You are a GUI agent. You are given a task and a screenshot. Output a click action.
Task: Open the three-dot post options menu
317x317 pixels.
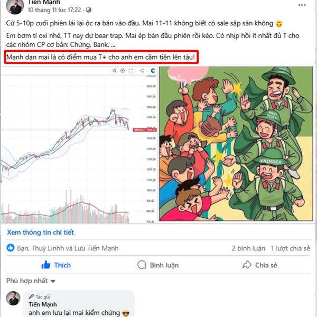[x=302, y=5]
